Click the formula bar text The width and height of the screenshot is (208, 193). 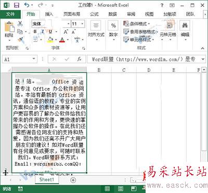coord(144,59)
